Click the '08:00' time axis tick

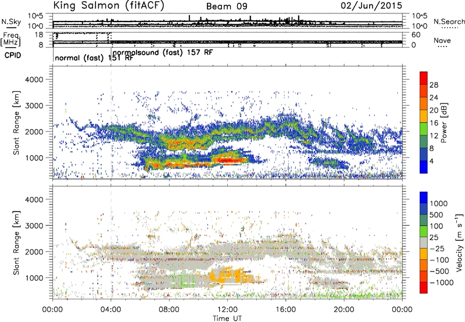point(169,310)
